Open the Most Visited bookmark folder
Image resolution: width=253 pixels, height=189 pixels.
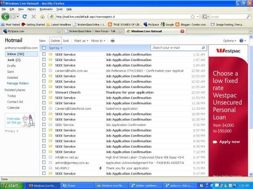pos(10,24)
